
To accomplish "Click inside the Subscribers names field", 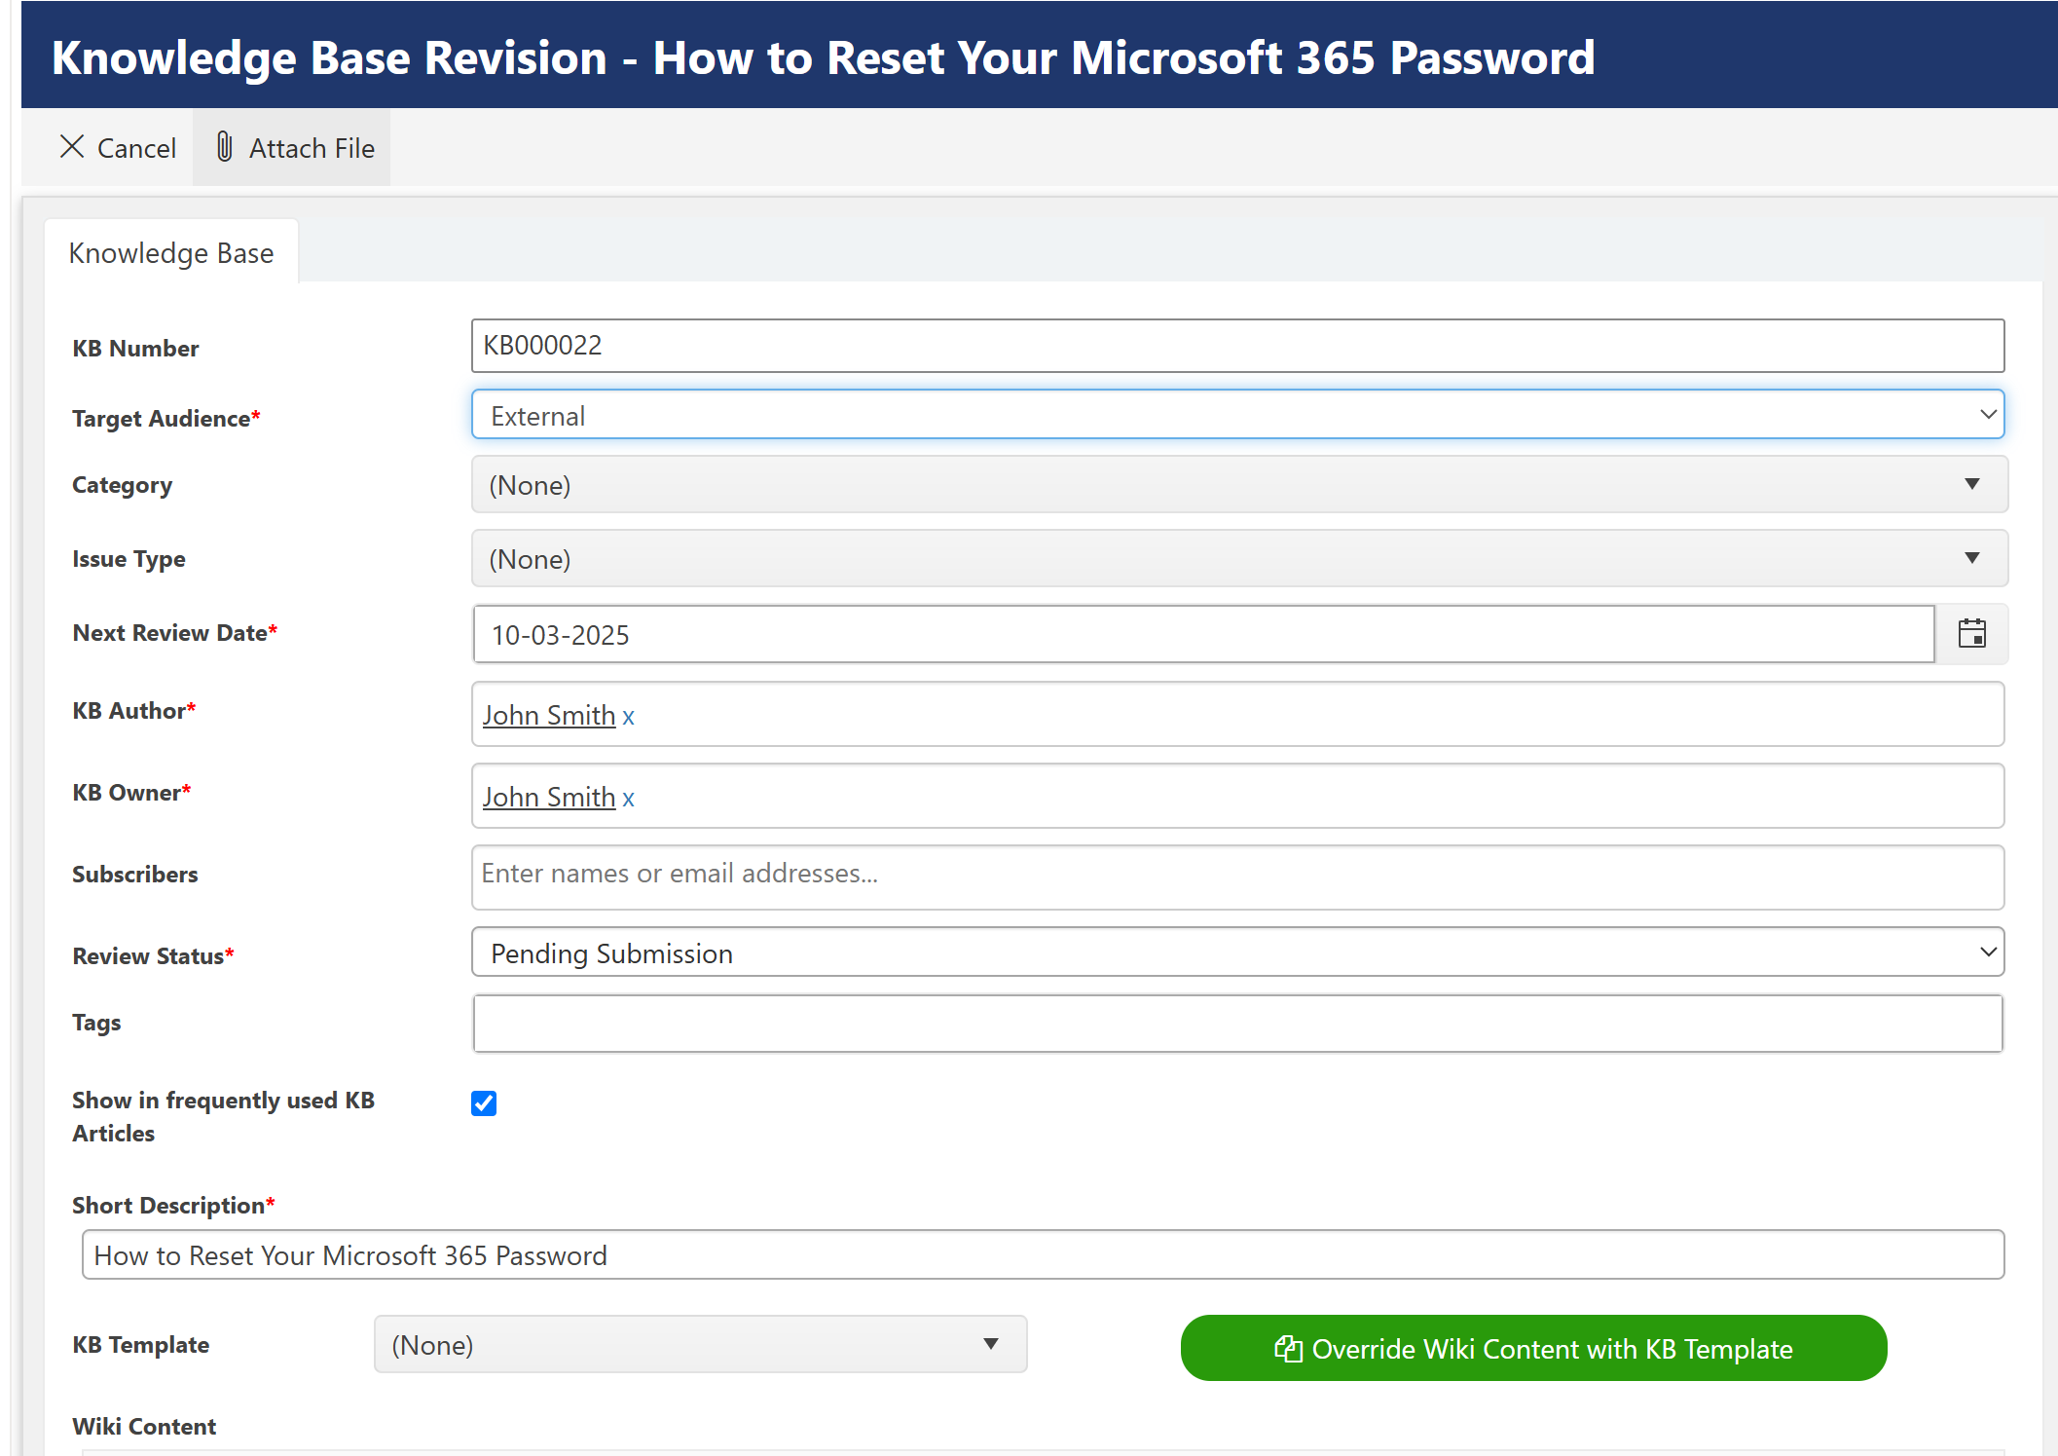I will point(1236,875).
